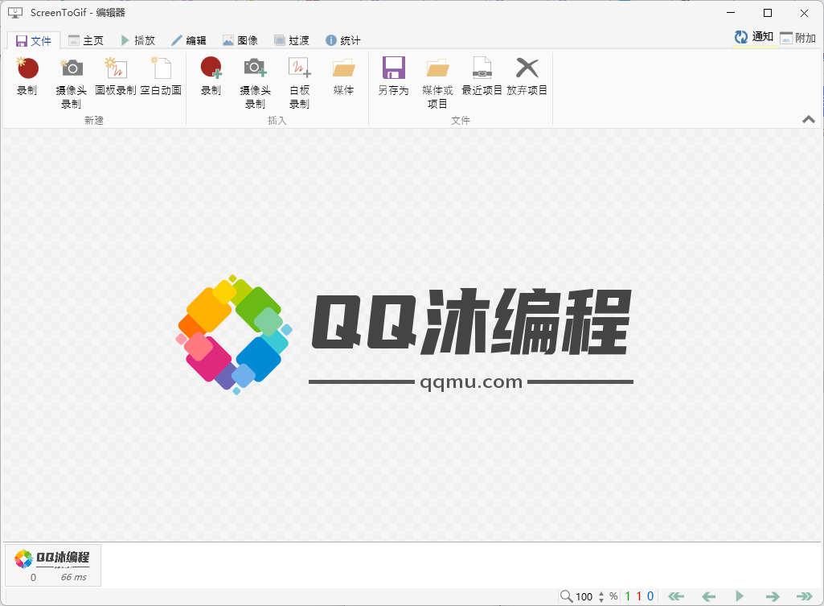Screen dimensions: 824x606
Task: Go to the next frame
Action: pos(772,596)
